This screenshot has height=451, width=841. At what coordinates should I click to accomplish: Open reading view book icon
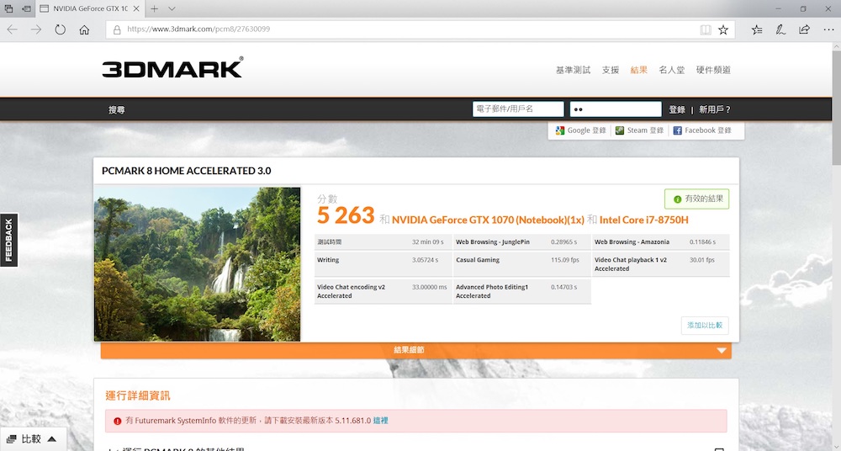706,29
